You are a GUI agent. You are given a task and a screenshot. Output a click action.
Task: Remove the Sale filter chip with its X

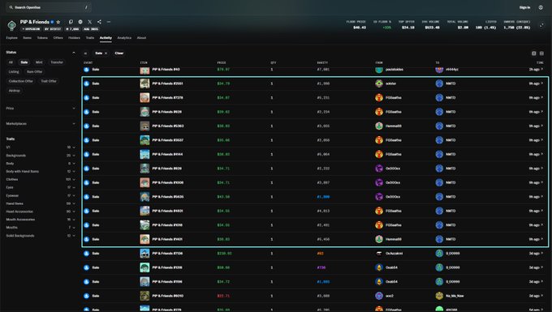[106, 53]
